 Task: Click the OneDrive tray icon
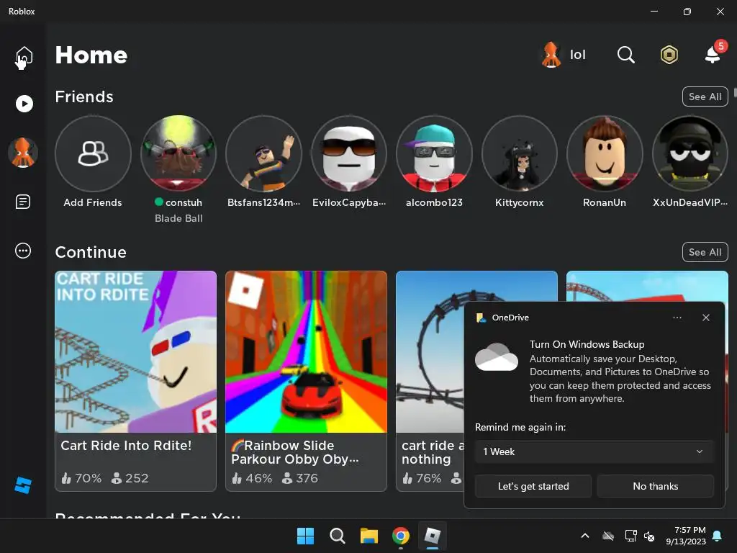click(x=608, y=536)
